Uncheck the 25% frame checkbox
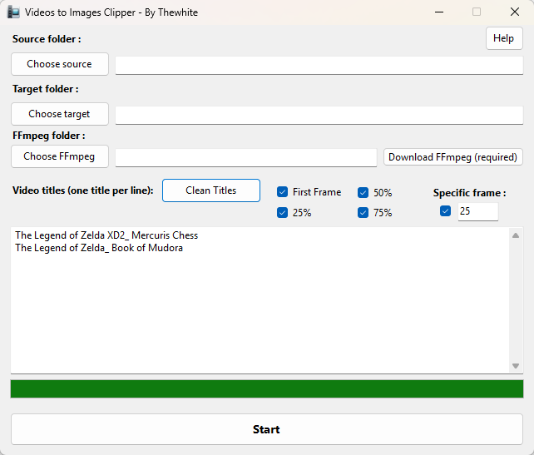This screenshot has width=534, height=455. coord(283,213)
